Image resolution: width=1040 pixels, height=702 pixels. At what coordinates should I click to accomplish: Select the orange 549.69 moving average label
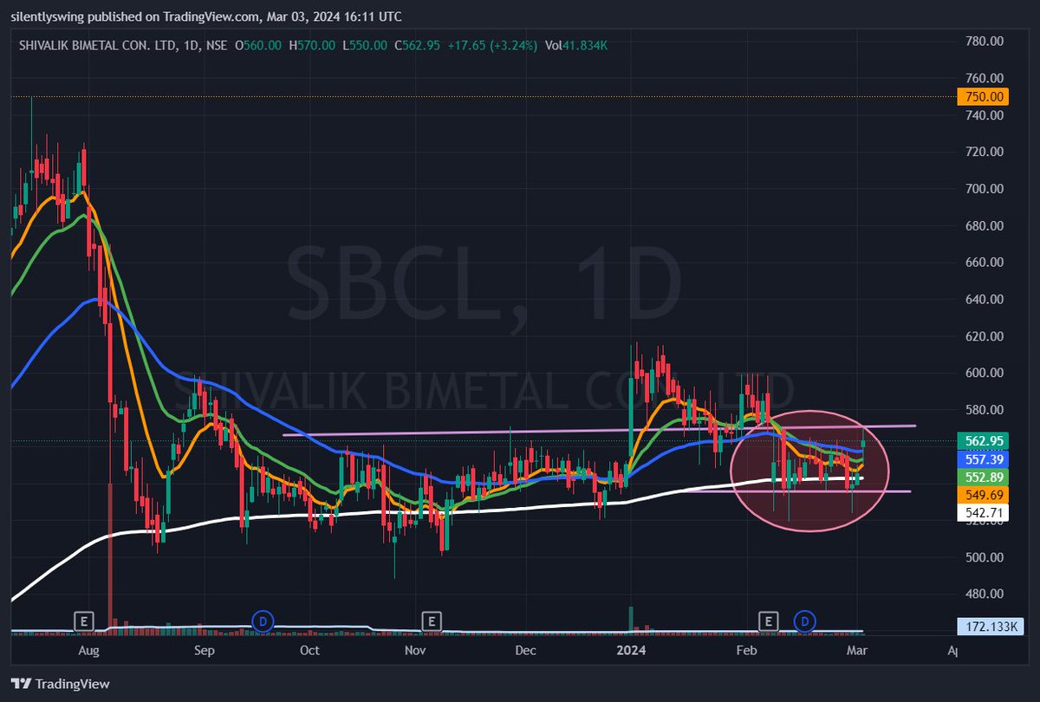pos(985,494)
